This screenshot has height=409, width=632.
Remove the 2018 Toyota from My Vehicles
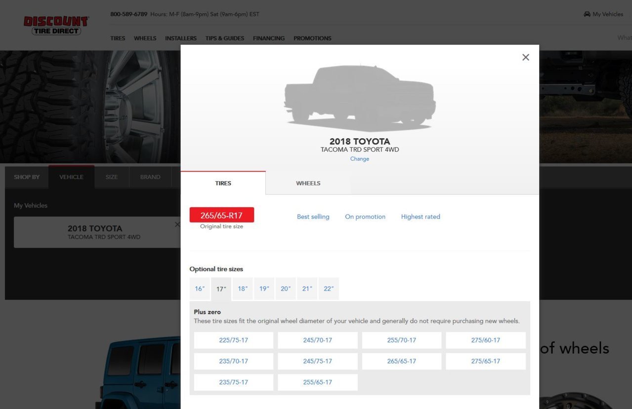click(x=177, y=224)
